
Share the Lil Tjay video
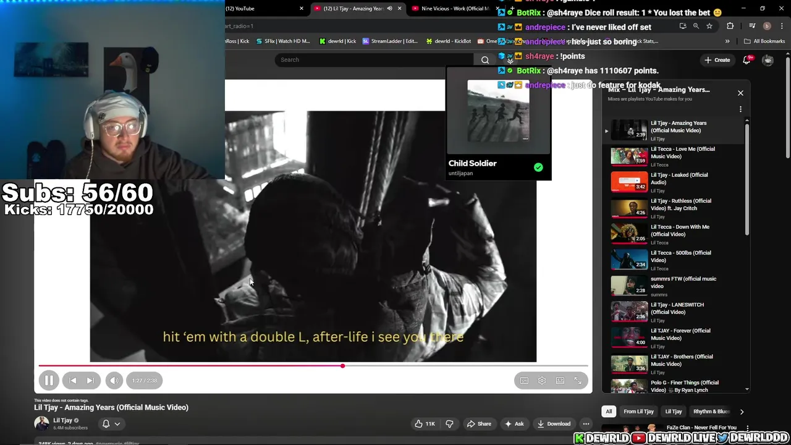click(479, 424)
